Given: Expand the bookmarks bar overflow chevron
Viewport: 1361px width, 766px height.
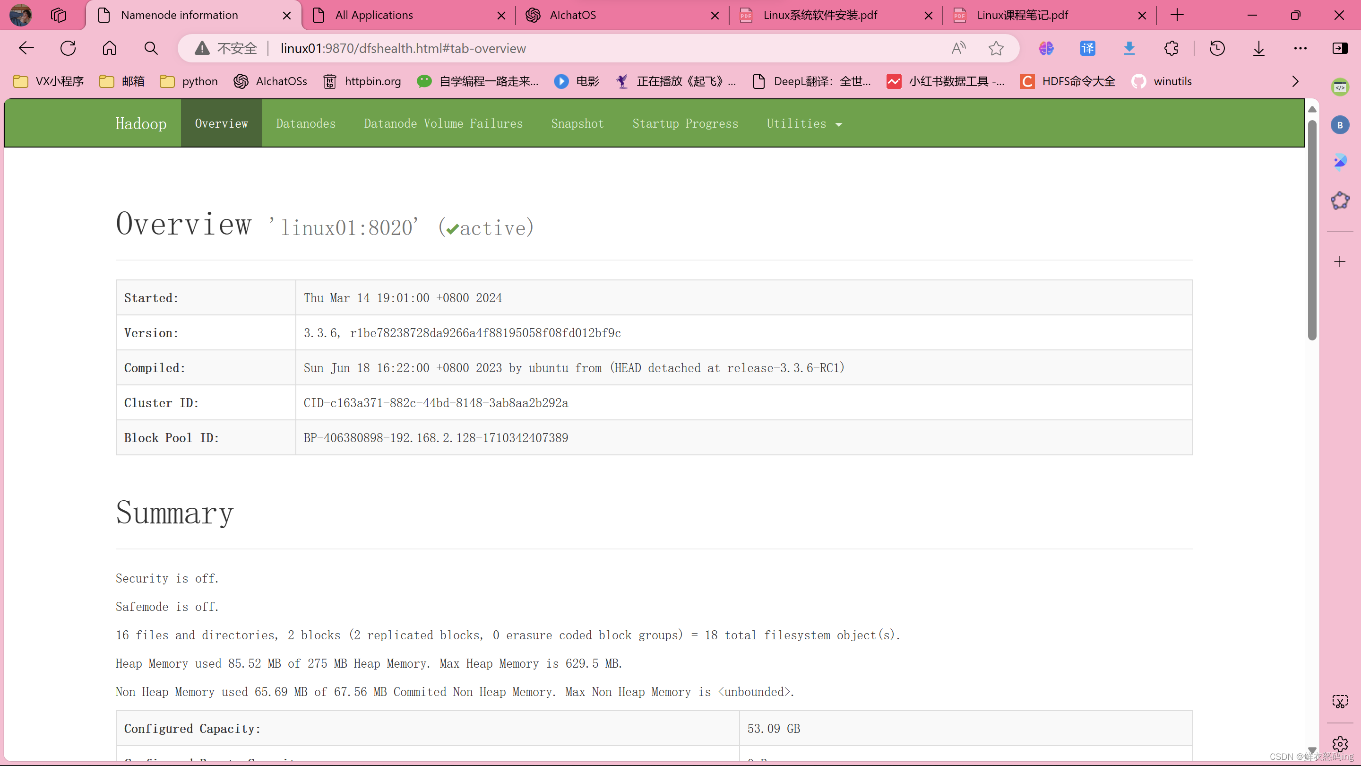Looking at the screenshot, I should (1295, 81).
